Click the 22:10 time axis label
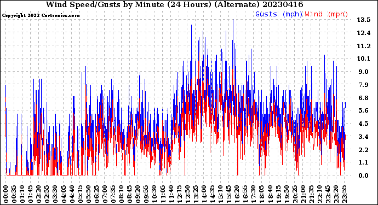 (x=319, y=194)
